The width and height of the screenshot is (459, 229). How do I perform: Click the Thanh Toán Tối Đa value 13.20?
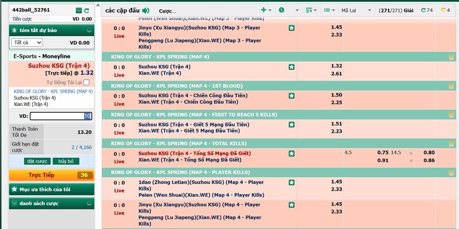pyautogui.click(x=84, y=132)
